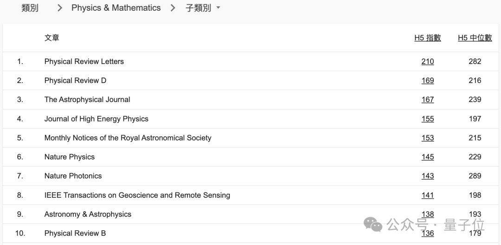
Task: Sort by H5 指數 column header
Action: 428,38
